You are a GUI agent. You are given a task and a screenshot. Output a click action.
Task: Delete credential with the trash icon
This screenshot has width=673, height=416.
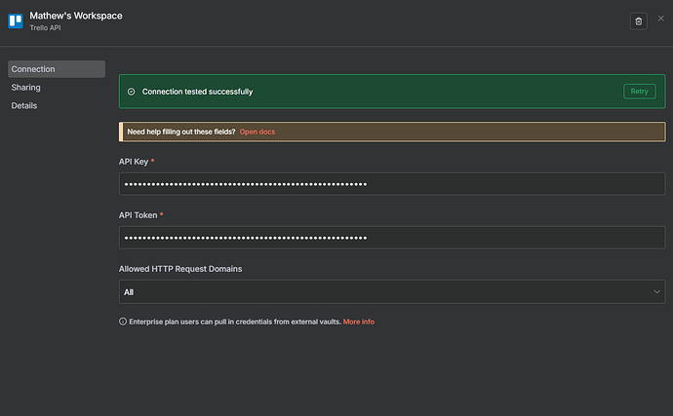638,20
